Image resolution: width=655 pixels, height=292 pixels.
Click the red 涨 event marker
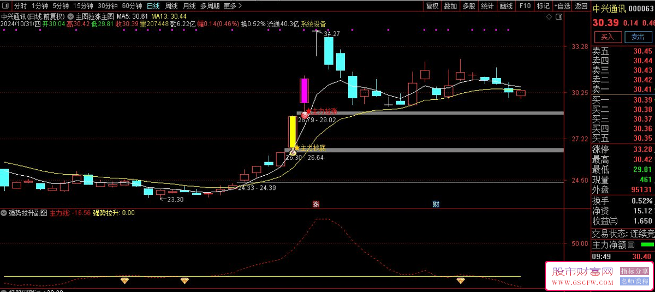click(x=315, y=204)
